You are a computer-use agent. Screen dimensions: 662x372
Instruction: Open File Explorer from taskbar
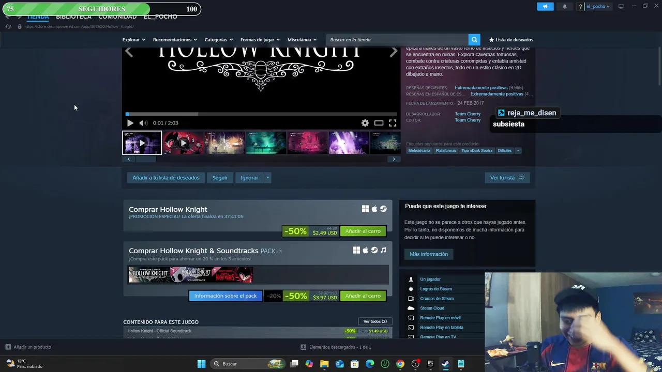click(324, 364)
